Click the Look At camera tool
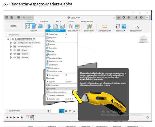The height and width of the screenshot is (127, 155). tap(66, 111)
